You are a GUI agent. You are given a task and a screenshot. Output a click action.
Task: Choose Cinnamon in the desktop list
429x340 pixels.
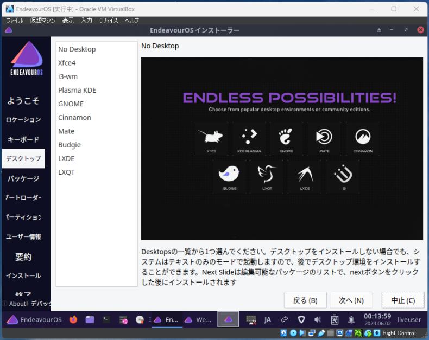pyautogui.click(x=96, y=118)
